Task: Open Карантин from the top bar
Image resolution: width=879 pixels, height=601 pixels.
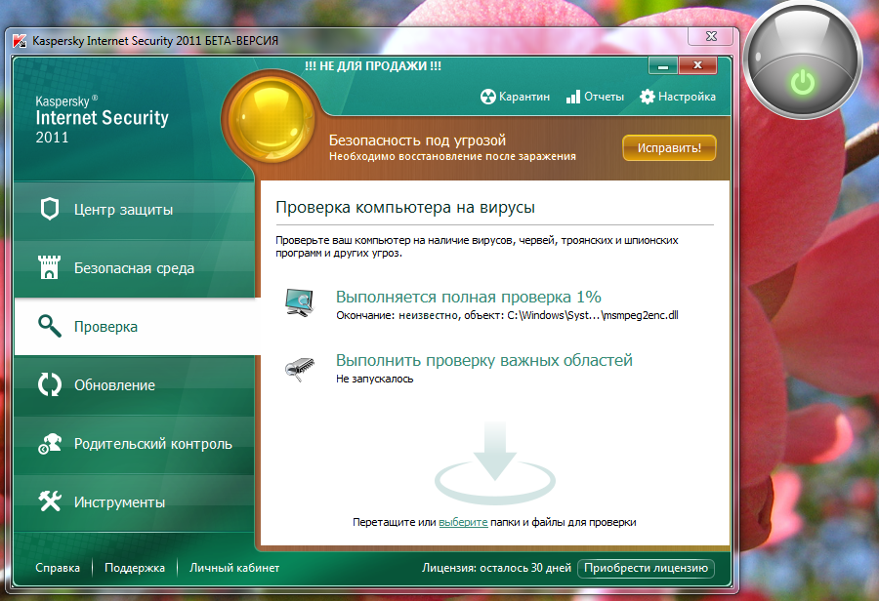Action: [515, 97]
